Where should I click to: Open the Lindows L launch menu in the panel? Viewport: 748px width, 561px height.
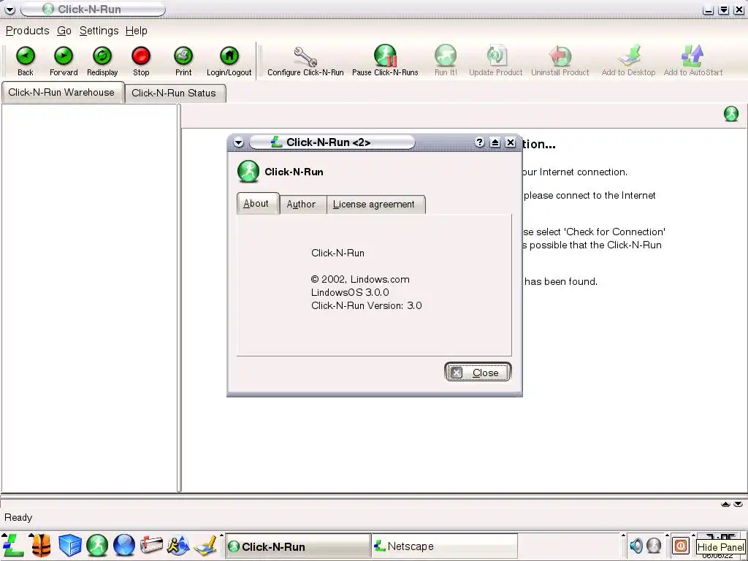(13, 545)
